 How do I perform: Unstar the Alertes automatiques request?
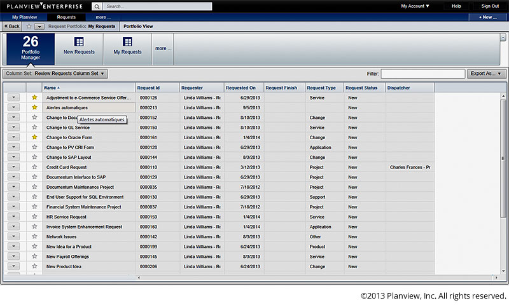point(34,107)
